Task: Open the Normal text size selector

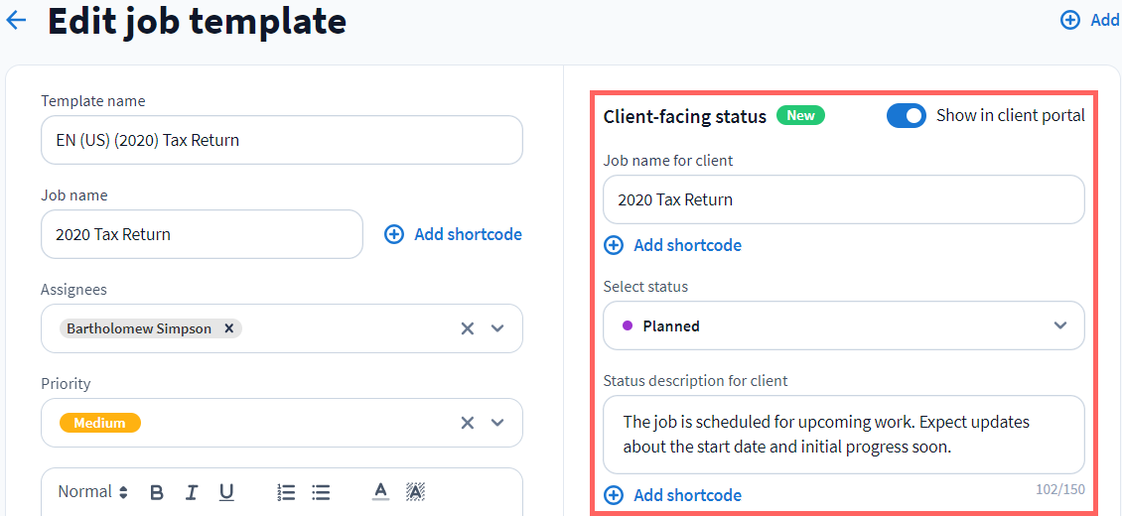Action: tap(92, 492)
